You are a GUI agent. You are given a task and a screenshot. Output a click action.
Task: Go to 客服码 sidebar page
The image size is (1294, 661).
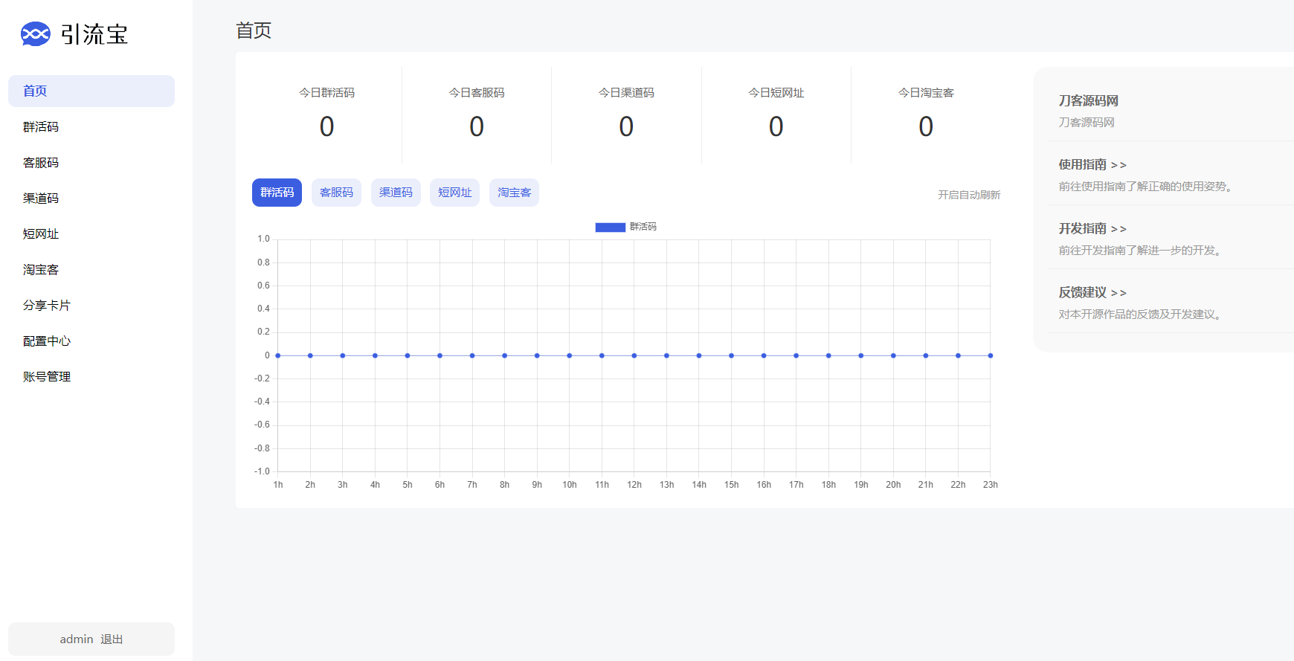pyautogui.click(x=41, y=163)
